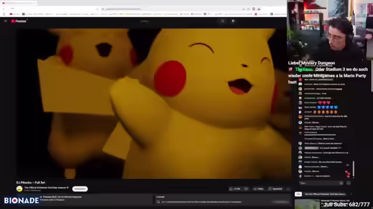373x209 pixels.
Task: Save the video via Speichern button
Action: 275,189
